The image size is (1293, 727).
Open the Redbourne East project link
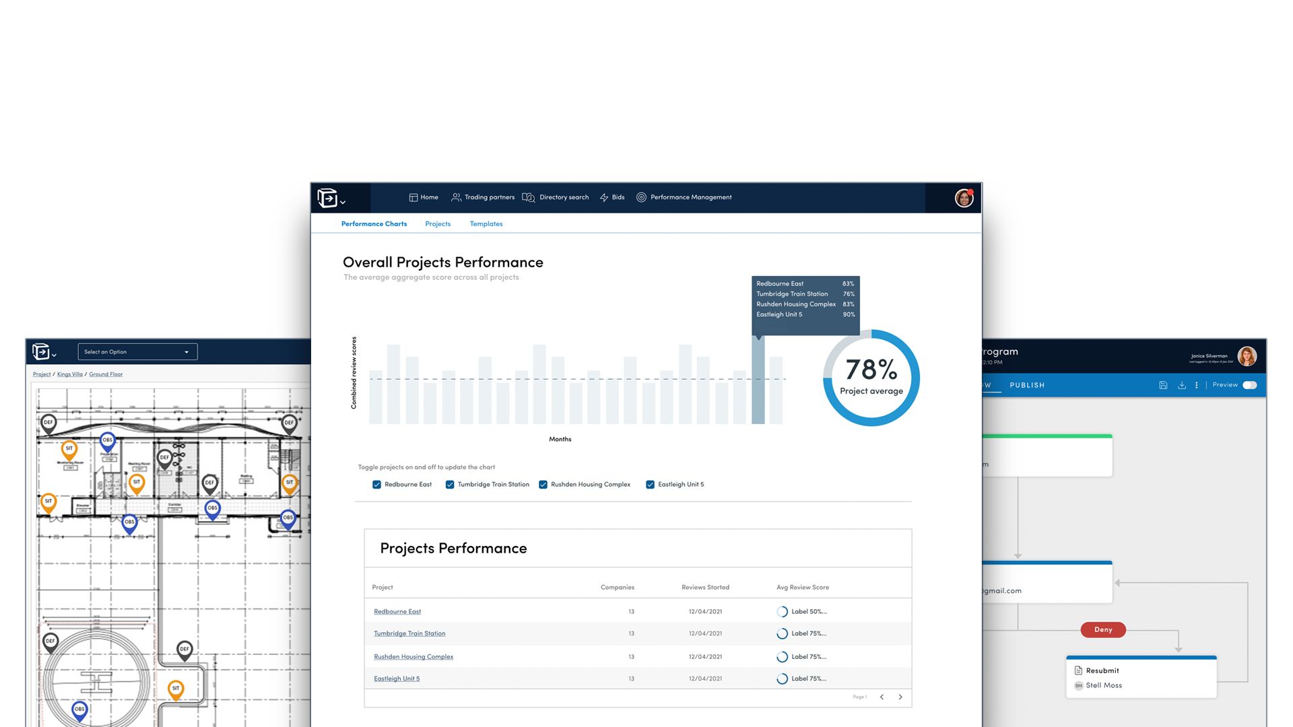point(397,612)
